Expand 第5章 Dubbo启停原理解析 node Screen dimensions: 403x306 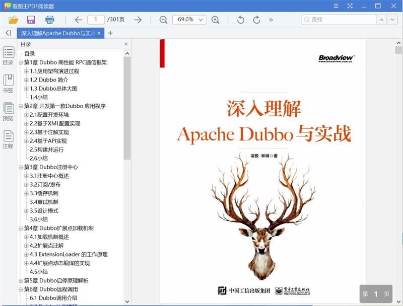click(x=21, y=281)
